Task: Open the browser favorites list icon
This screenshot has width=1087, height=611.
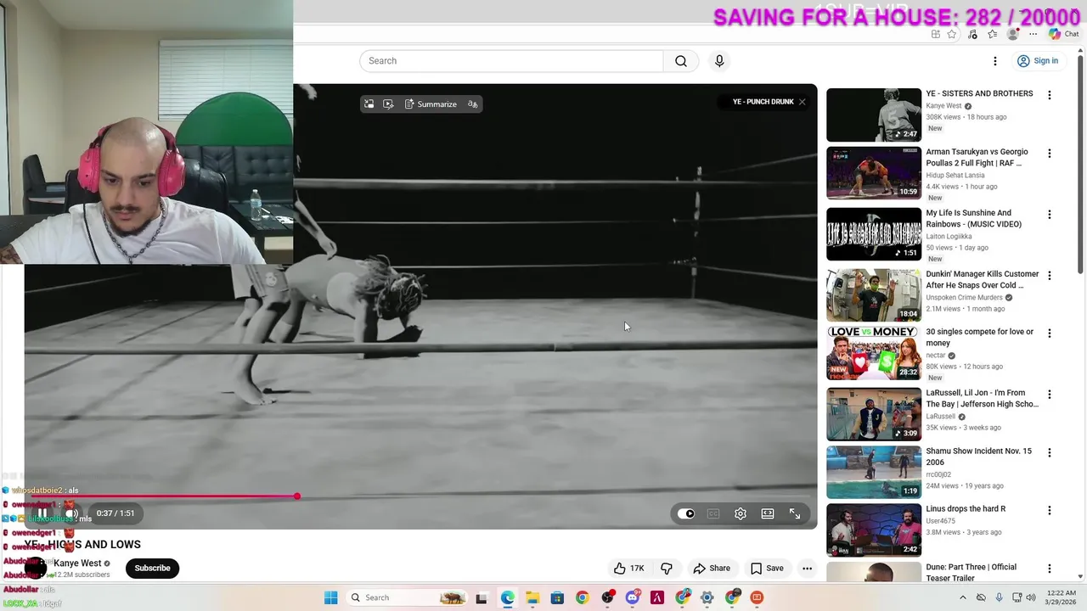Action: click(x=992, y=34)
